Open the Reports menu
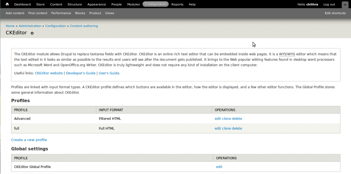Viewport: 351px width, 174px height. coord(177,5)
